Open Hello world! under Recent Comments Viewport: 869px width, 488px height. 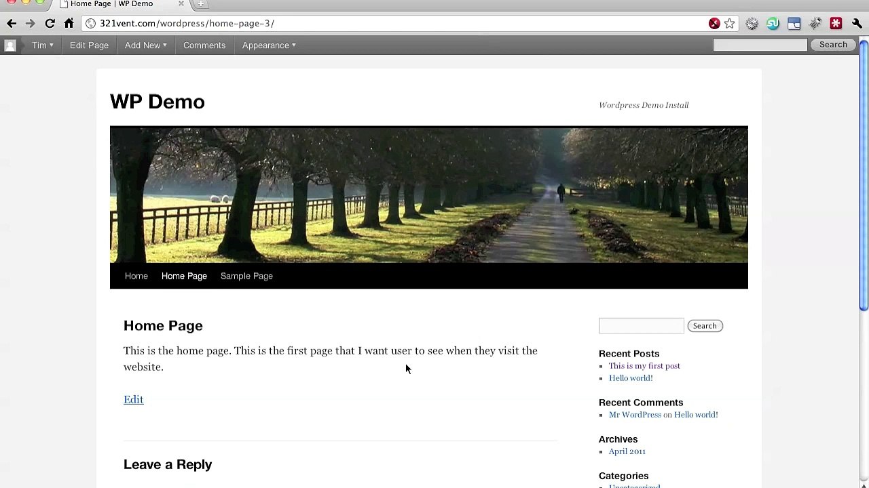pos(696,415)
